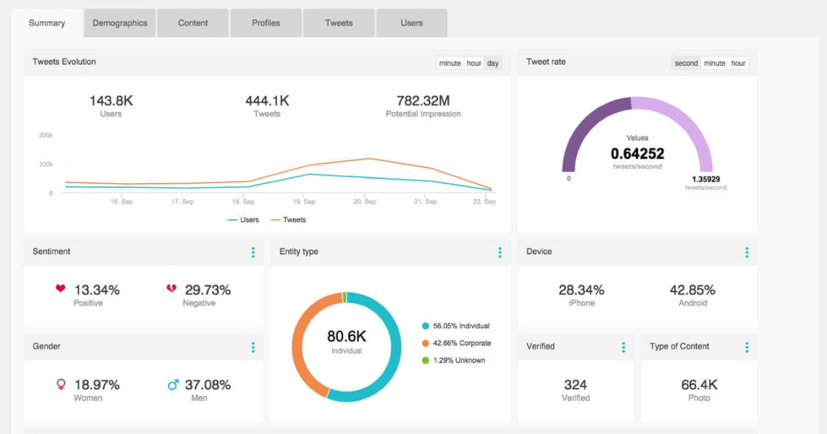
Task: Set Tweet rate to per hour
Action: click(738, 63)
